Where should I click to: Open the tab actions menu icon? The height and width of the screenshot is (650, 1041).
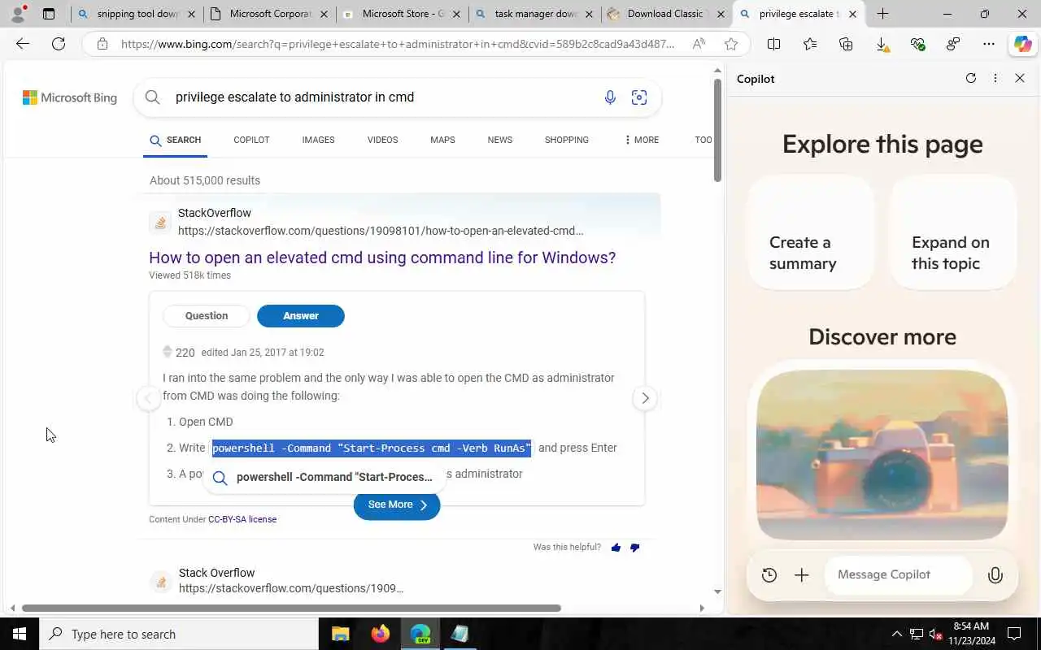pos(49,14)
